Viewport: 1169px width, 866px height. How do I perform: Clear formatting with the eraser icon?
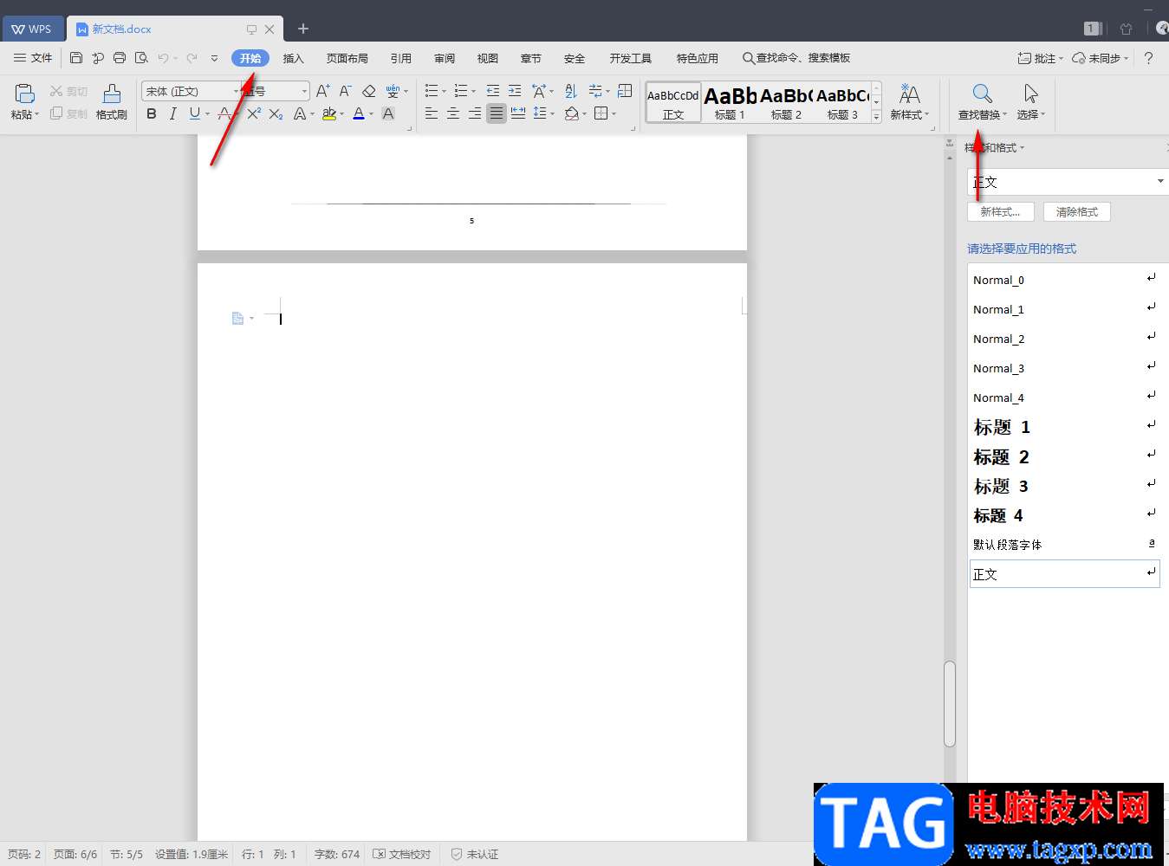tap(368, 91)
